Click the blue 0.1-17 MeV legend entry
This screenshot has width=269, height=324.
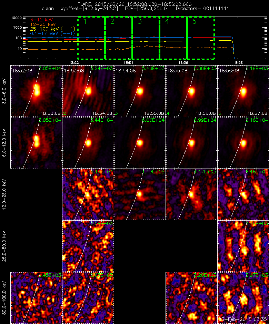pos(52,33)
